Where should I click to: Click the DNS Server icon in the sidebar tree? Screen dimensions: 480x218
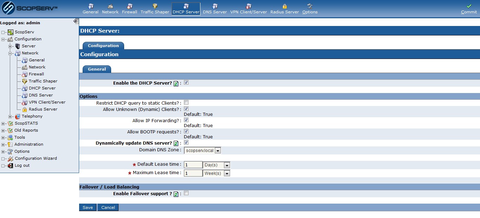click(x=25, y=95)
